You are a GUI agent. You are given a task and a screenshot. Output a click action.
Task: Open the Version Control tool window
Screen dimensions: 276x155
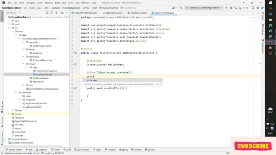[14, 149]
